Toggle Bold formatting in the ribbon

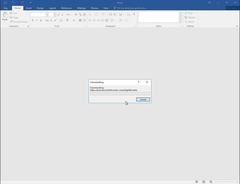pyautogui.click(x=33, y=20)
